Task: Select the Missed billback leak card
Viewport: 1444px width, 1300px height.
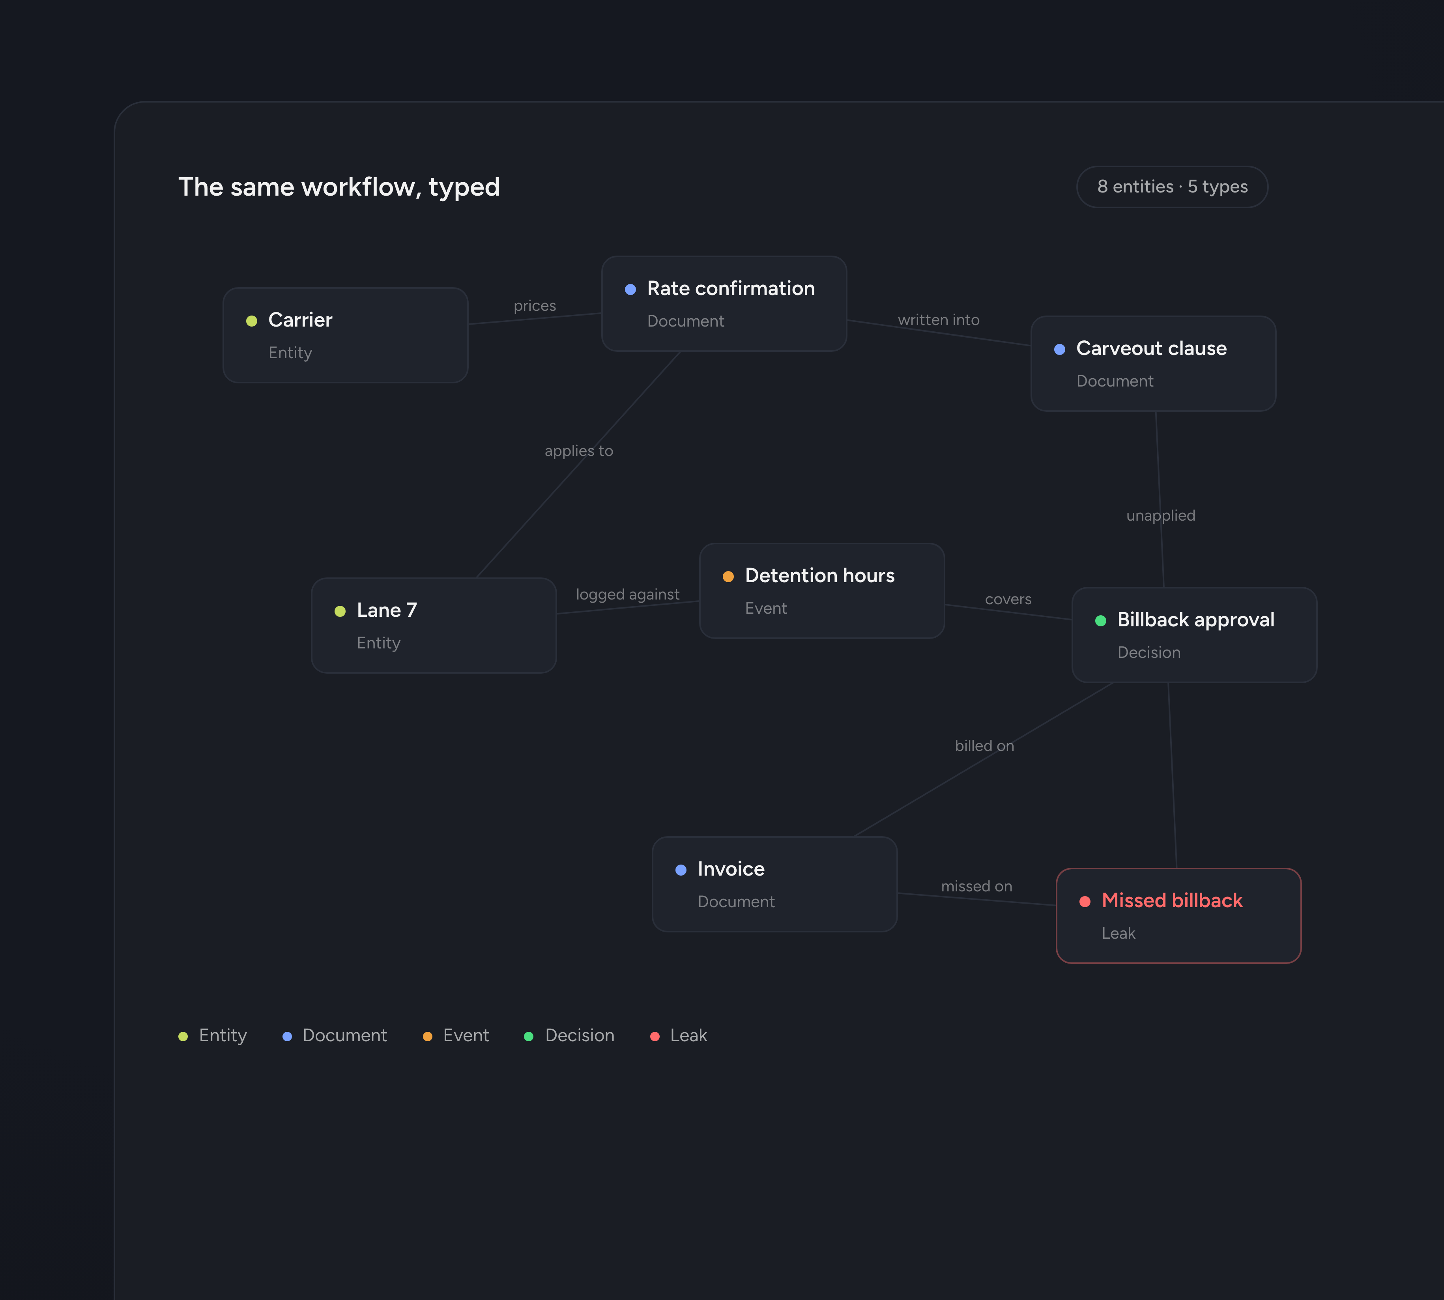Action: click(1178, 916)
